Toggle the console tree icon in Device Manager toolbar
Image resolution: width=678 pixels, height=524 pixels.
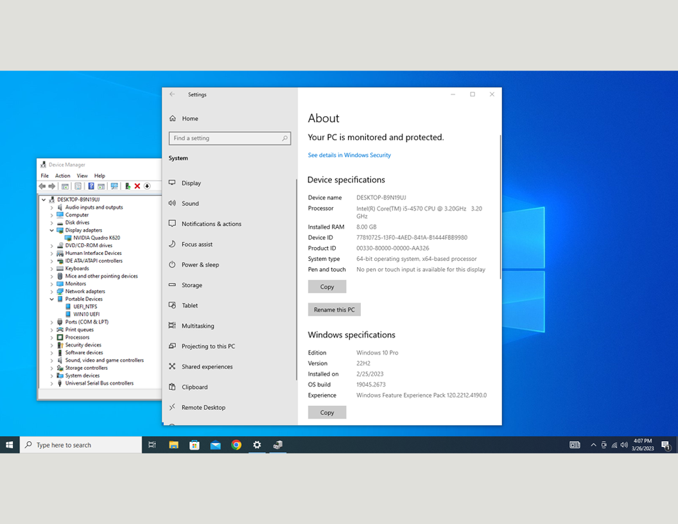[65, 186]
